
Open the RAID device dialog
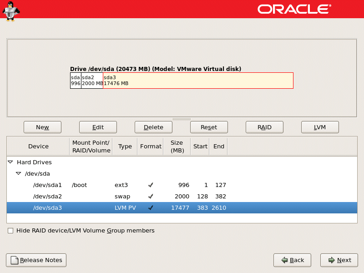coord(264,127)
